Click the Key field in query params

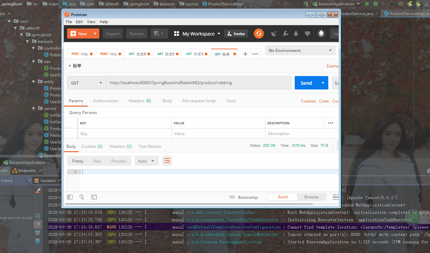point(124,133)
